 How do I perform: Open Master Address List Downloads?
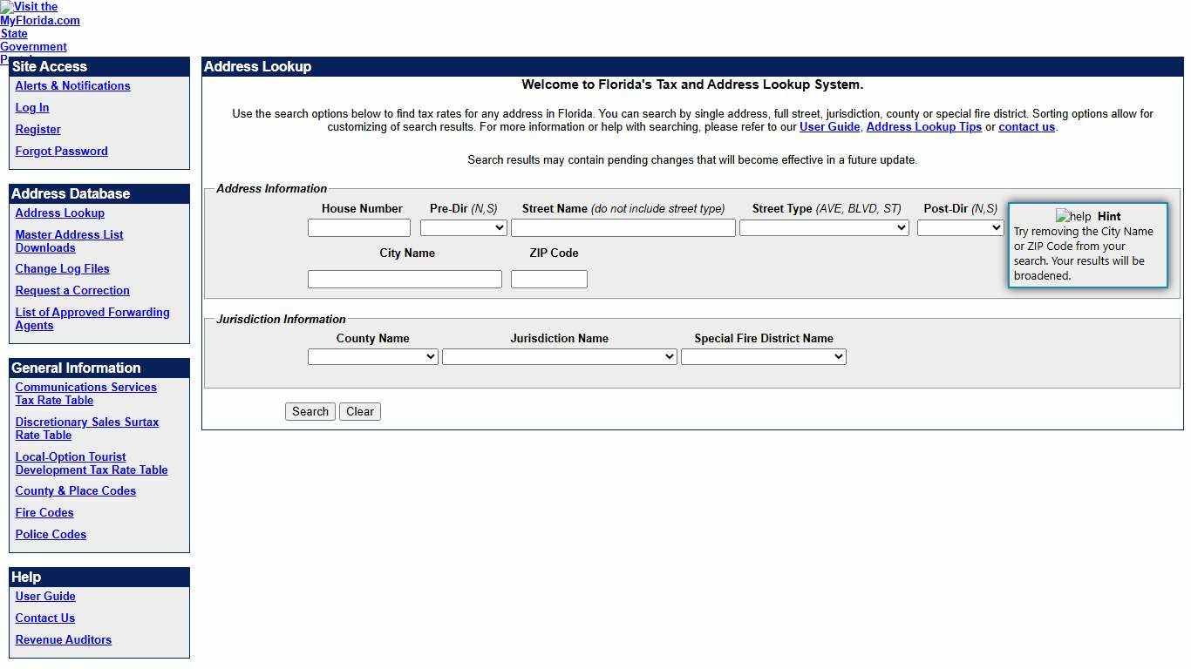point(69,240)
